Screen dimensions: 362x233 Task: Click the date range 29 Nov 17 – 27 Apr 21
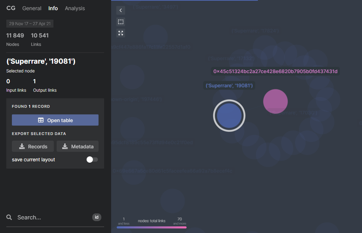point(30,23)
